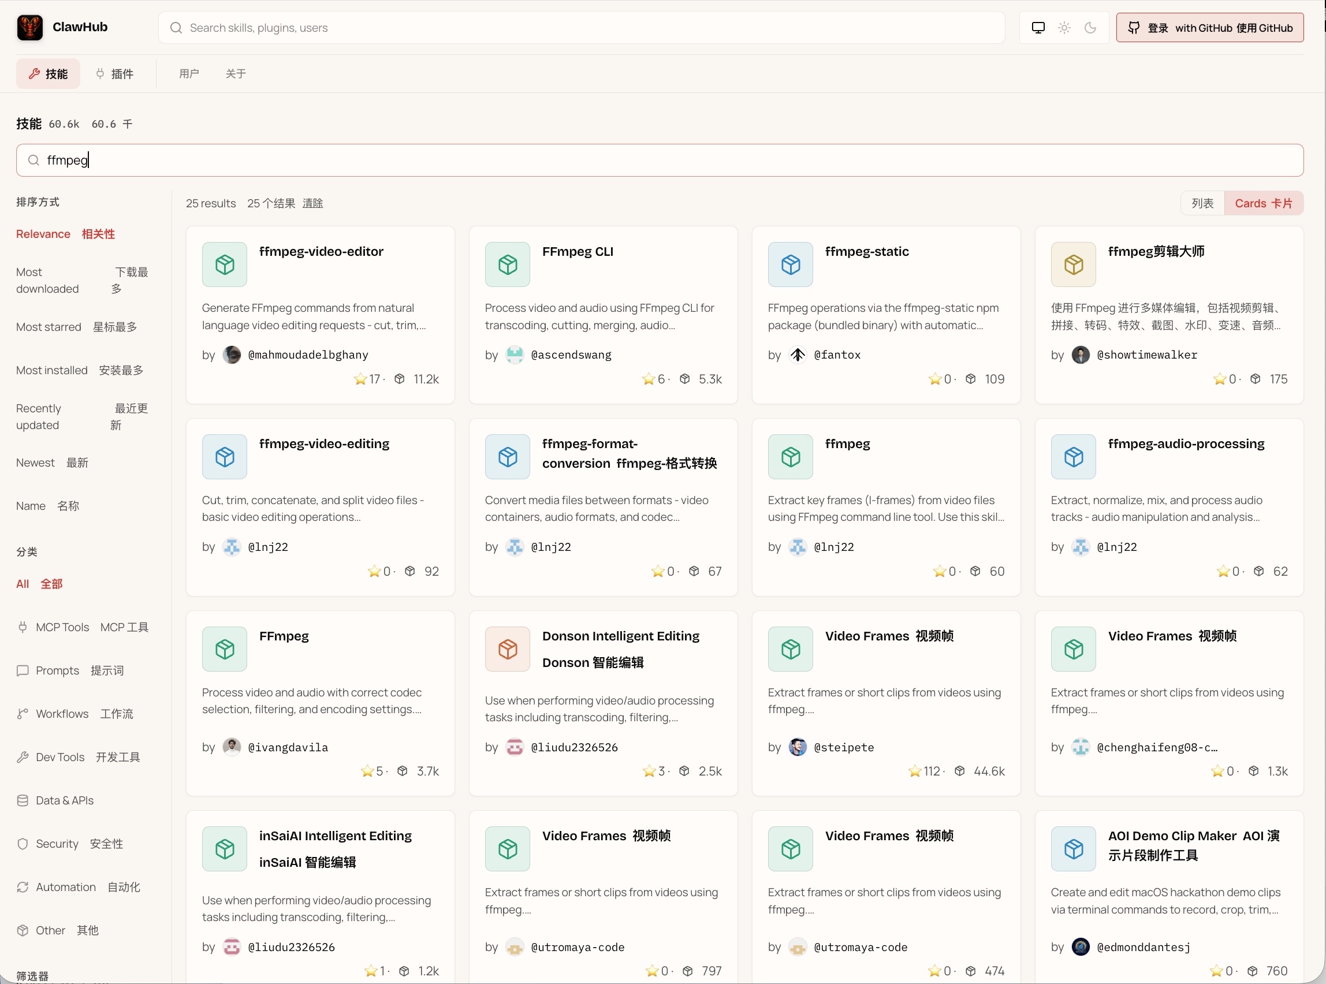Click @fantox's avatar
This screenshot has height=984, width=1326.
798,355
